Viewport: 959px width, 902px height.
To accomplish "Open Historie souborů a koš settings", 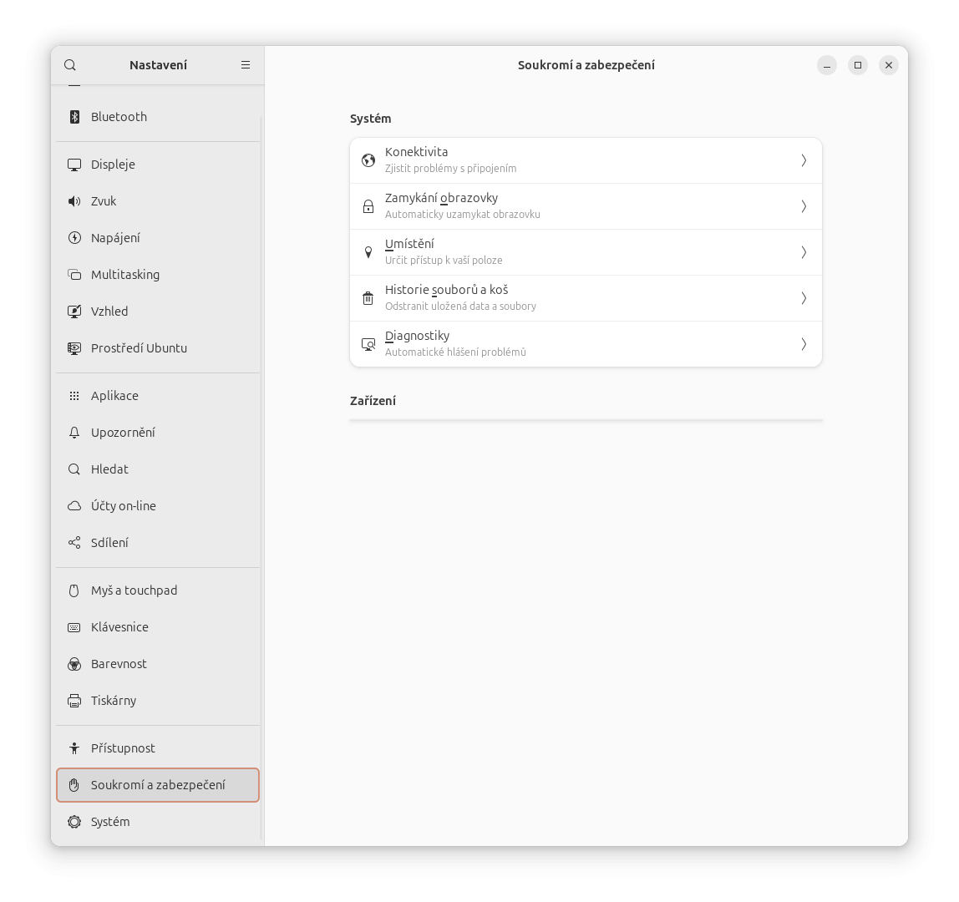I will point(586,298).
